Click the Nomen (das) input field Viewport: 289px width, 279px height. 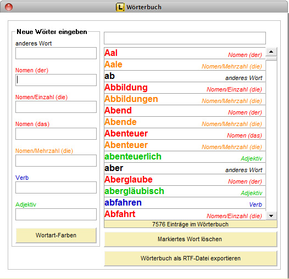pos(56,134)
